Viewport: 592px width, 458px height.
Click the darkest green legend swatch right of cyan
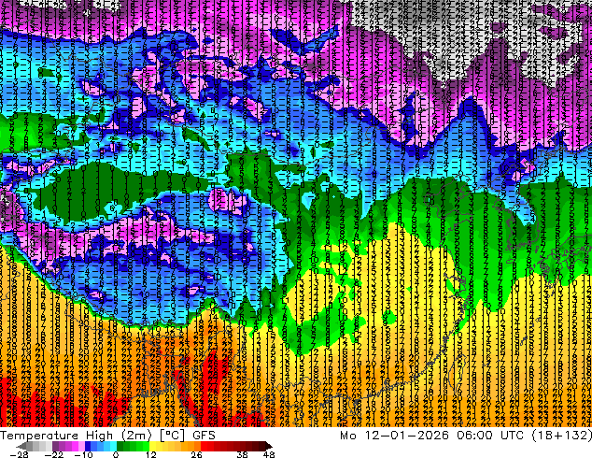coord(120,446)
